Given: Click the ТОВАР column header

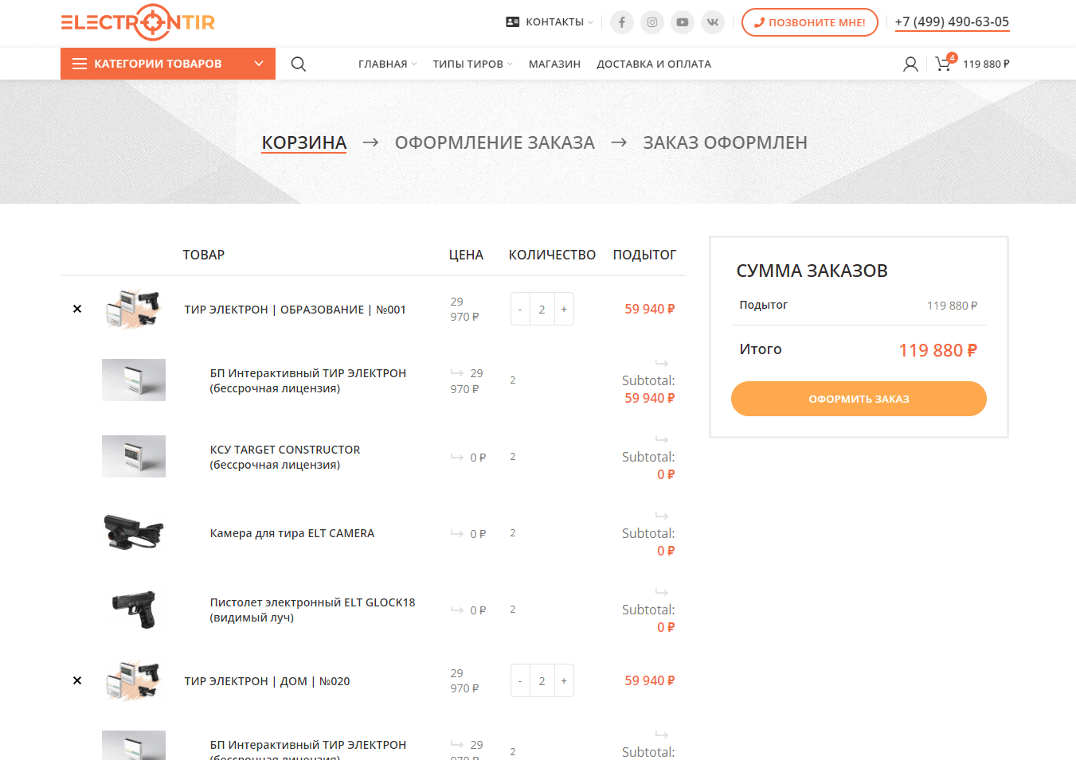Looking at the screenshot, I should point(204,255).
